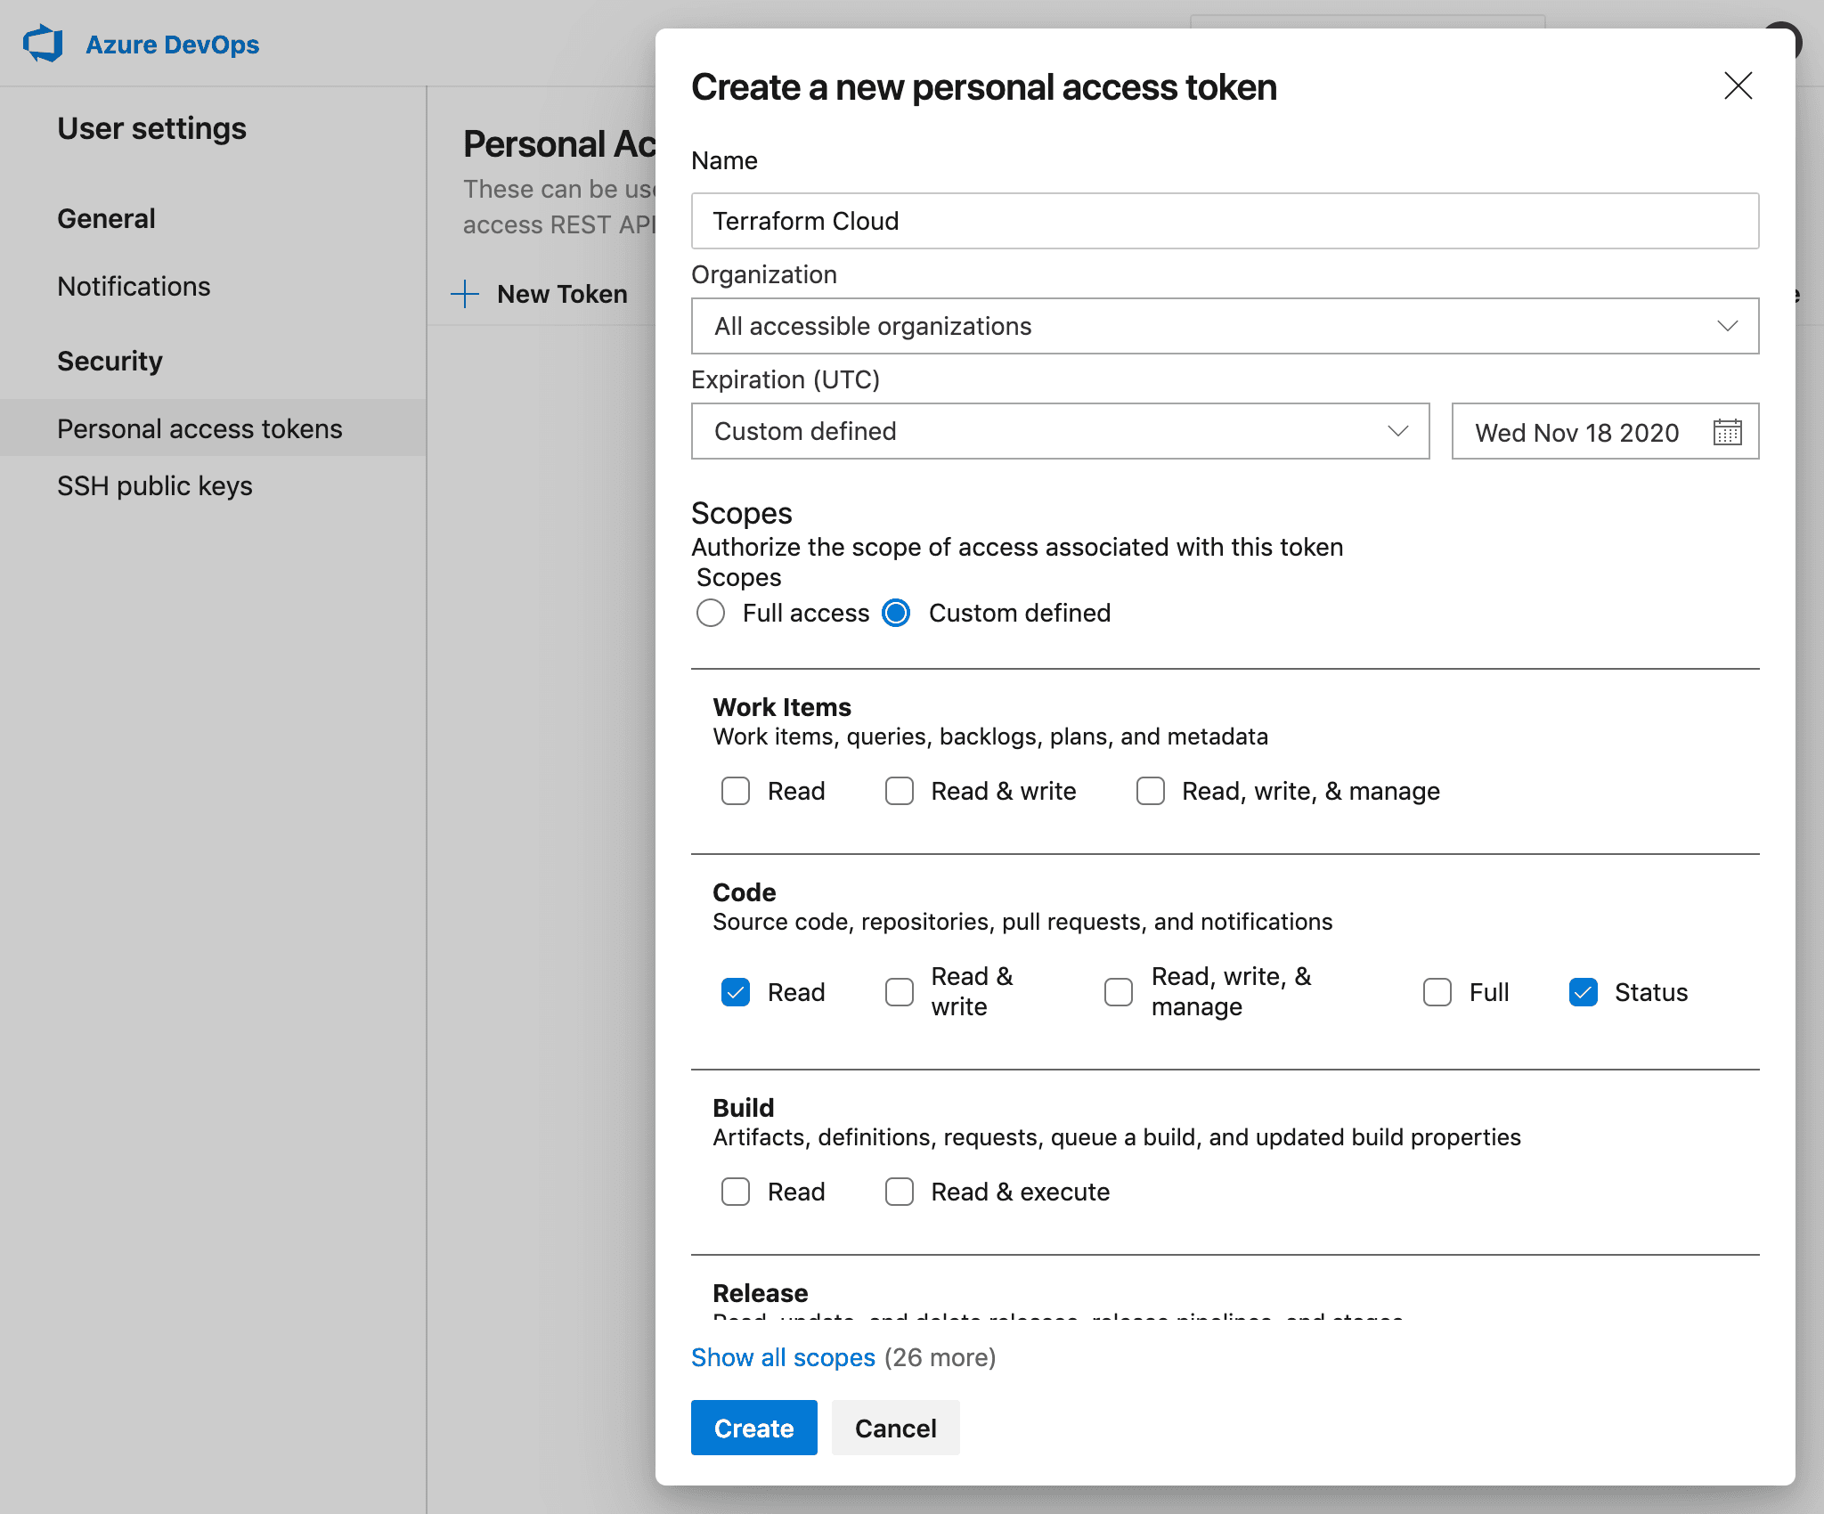Uncheck the Code Read checkbox
The width and height of the screenshot is (1824, 1514).
[x=736, y=992]
